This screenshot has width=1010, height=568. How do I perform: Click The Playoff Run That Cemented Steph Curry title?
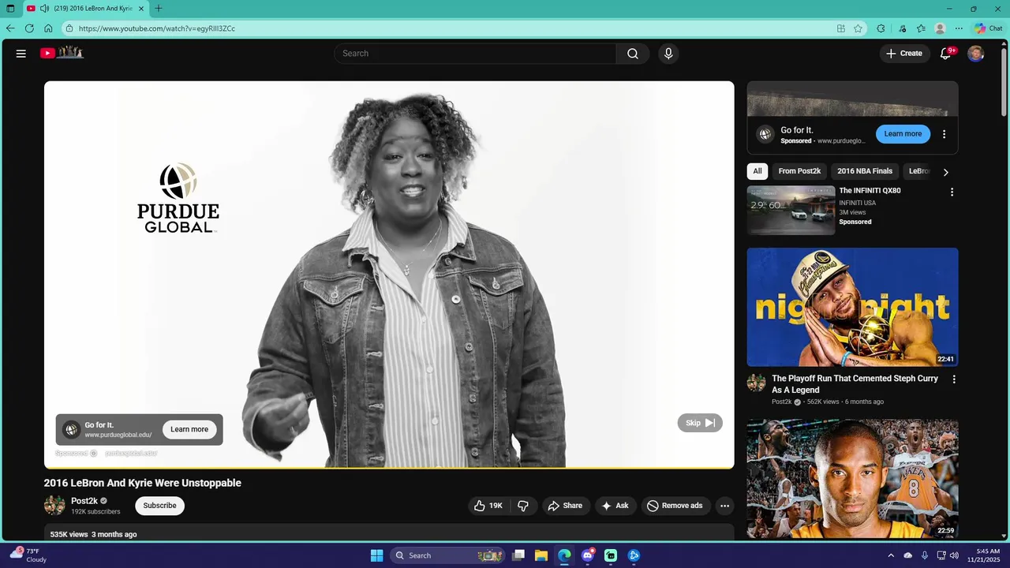pyautogui.click(x=855, y=384)
